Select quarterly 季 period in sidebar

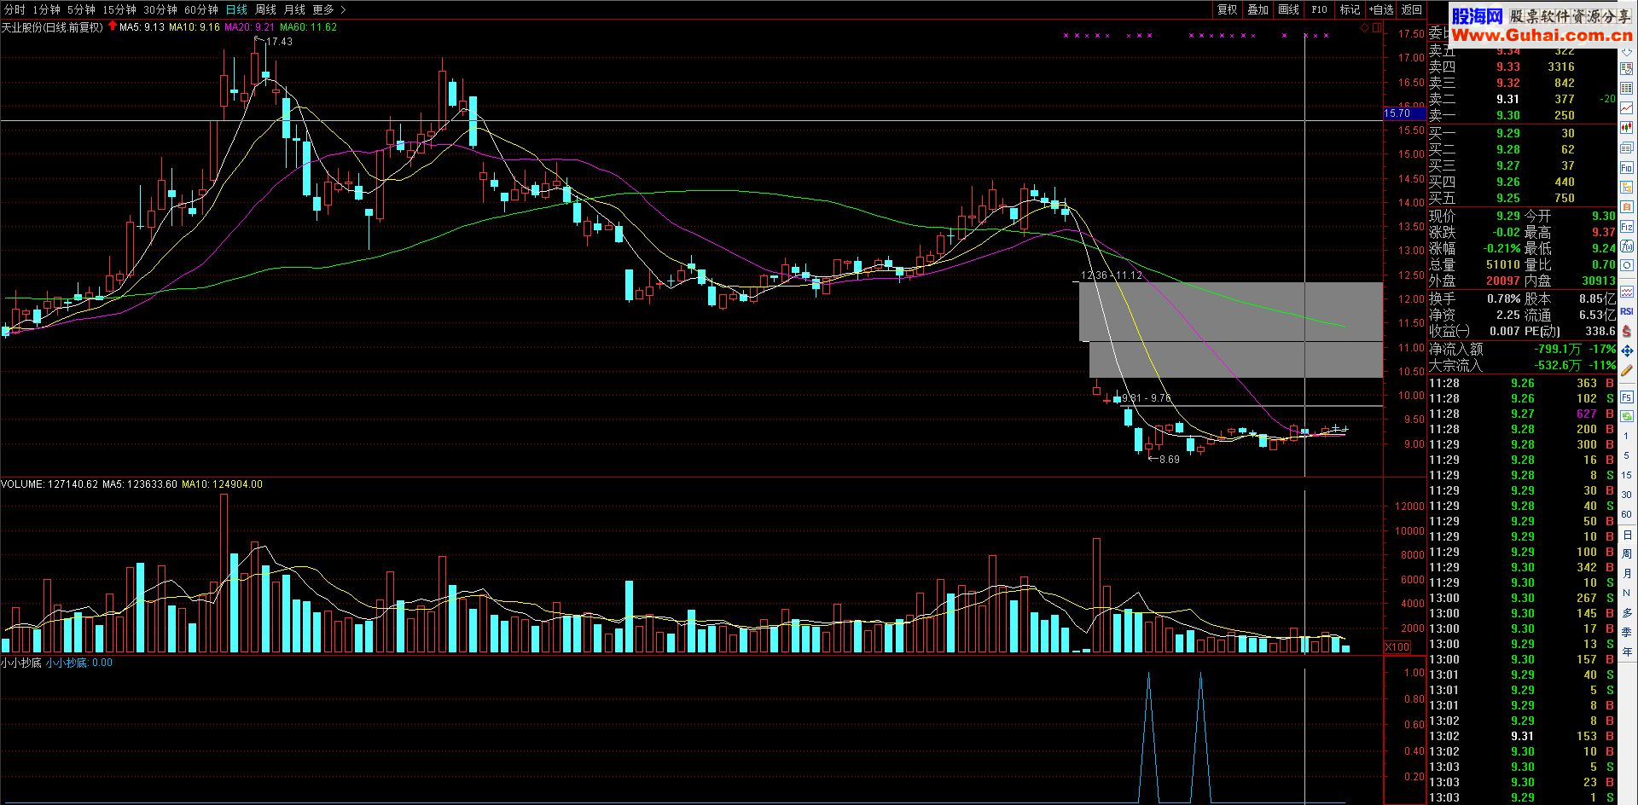pyautogui.click(x=1627, y=633)
